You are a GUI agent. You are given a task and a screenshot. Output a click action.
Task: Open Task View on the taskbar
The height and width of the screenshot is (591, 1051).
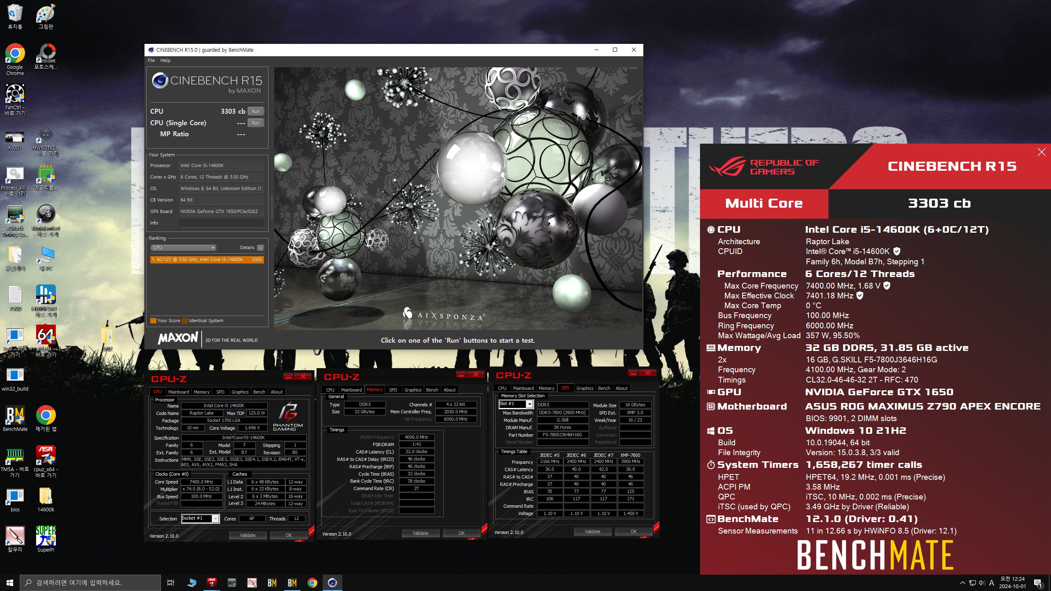171,582
